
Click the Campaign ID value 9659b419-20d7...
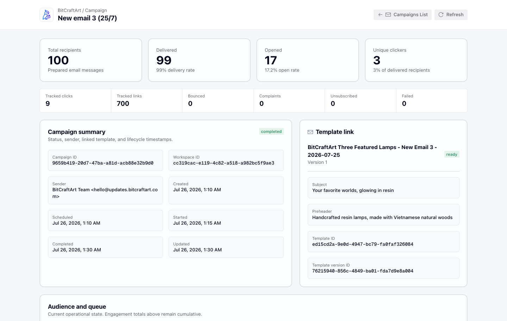click(103, 163)
